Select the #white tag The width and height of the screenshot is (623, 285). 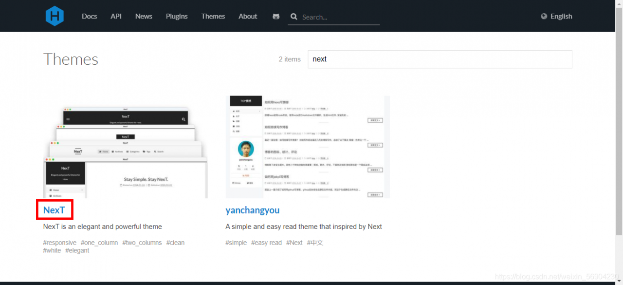[52, 250]
